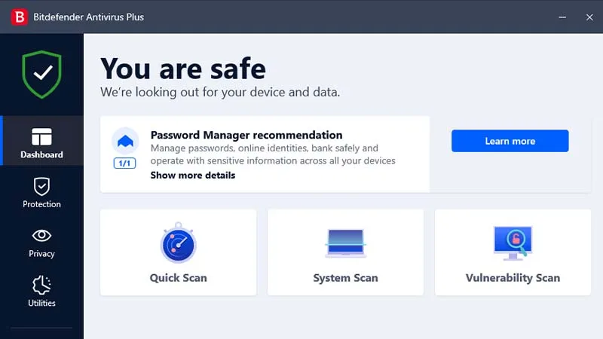Close the Bitdefender window

[589, 17]
